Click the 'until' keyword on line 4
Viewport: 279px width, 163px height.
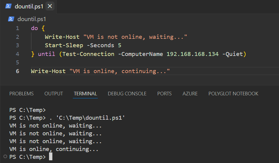(x=47, y=54)
